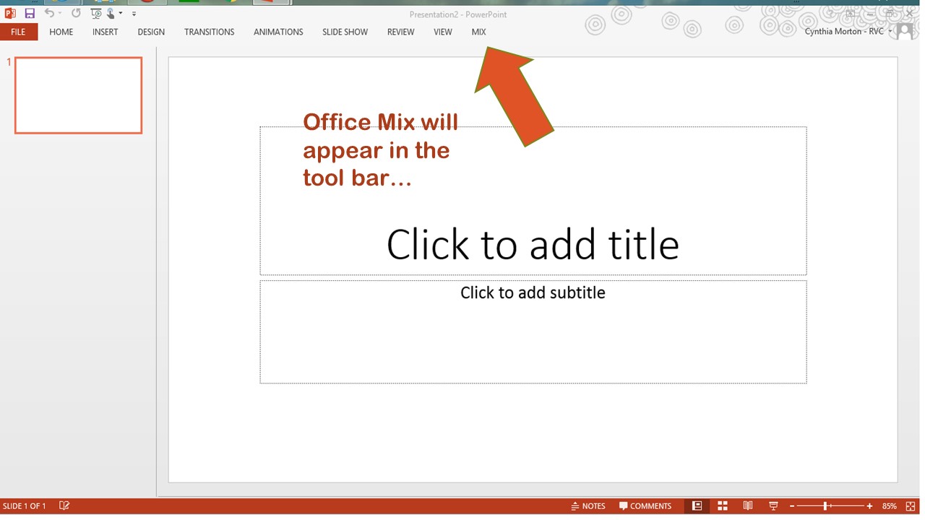Switch to the MIX ribbon tab
Screen dimensions: 925x520
(478, 32)
